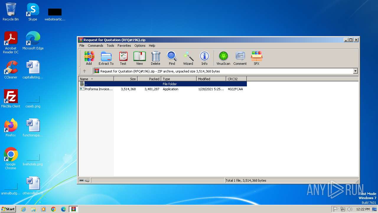Select the Skype desktop shortcut
378x213 pixels.
click(x=33, y=12)
